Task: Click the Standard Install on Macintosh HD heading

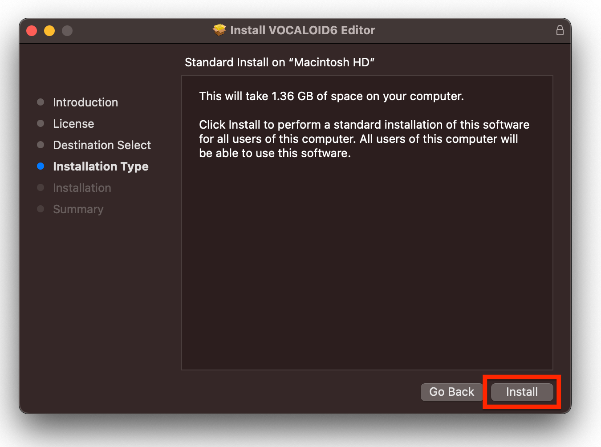Action: pyautogui.click(x=280, y=62)
